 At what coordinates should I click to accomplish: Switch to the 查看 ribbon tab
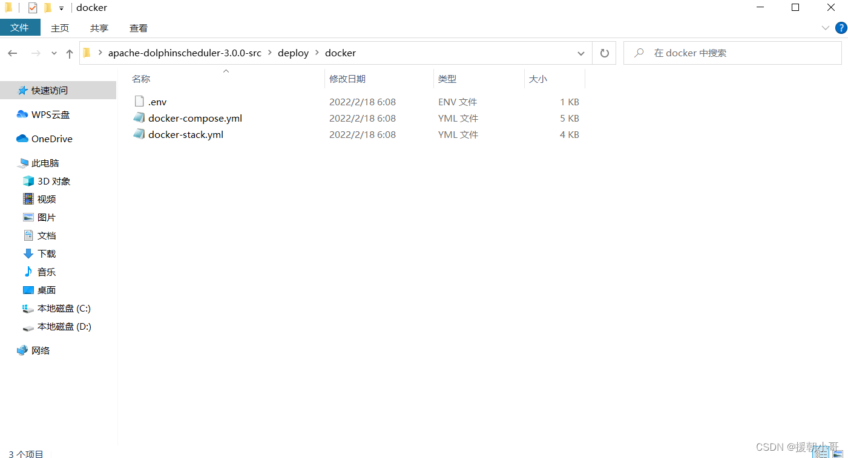[139, 28]
